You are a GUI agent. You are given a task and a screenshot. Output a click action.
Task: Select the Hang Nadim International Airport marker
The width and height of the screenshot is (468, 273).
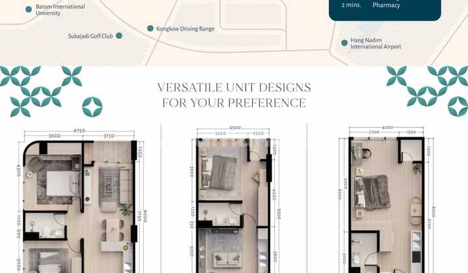(344, 43)
